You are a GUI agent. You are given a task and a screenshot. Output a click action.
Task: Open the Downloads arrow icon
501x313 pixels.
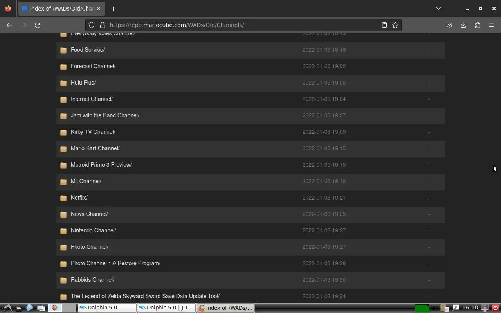pos(463,25)
